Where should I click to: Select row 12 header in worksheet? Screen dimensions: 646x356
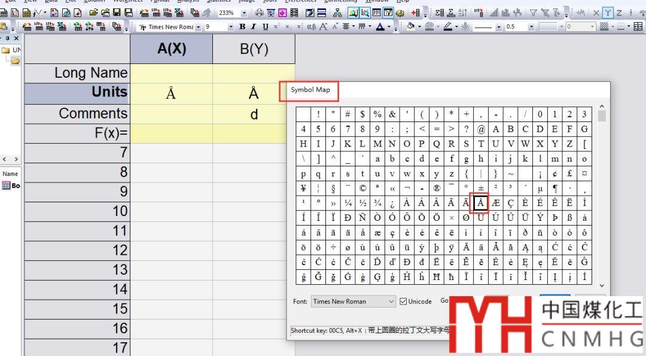[77, 251]
